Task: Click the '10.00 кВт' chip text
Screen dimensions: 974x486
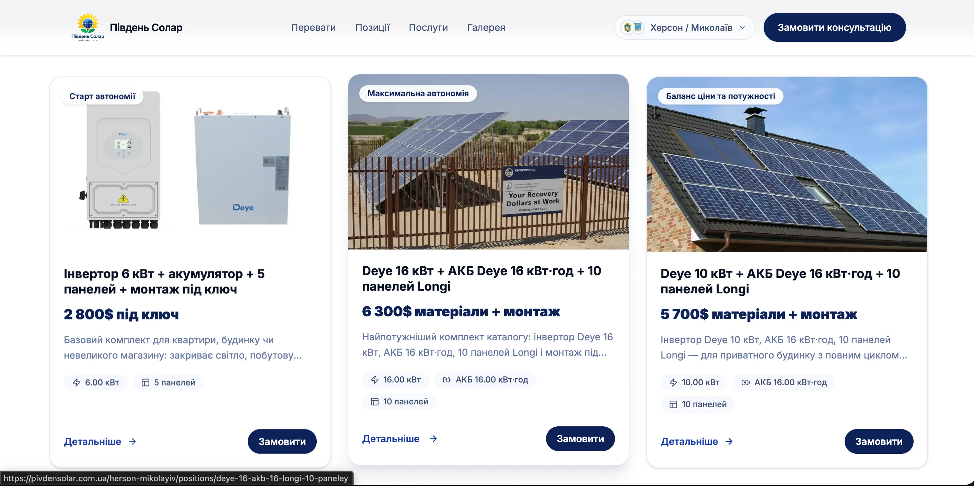Action: click(x=700, y=382)
